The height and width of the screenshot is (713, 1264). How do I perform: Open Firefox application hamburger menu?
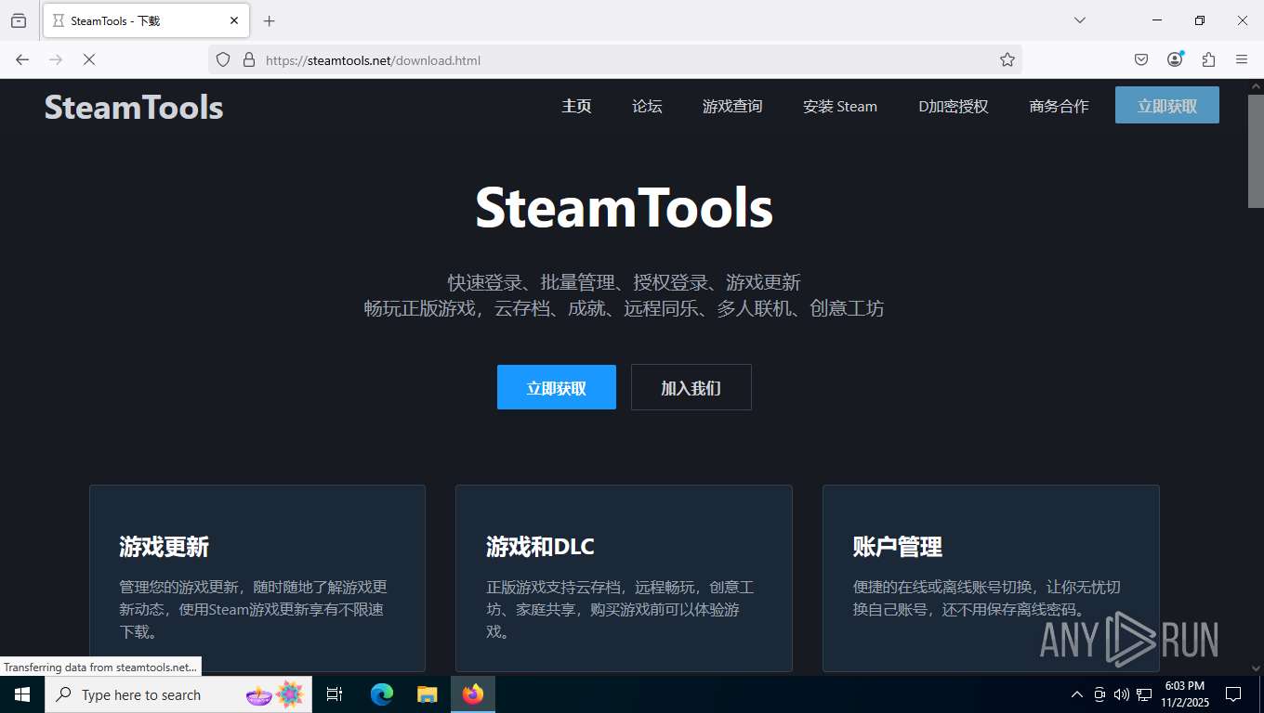1242,59
